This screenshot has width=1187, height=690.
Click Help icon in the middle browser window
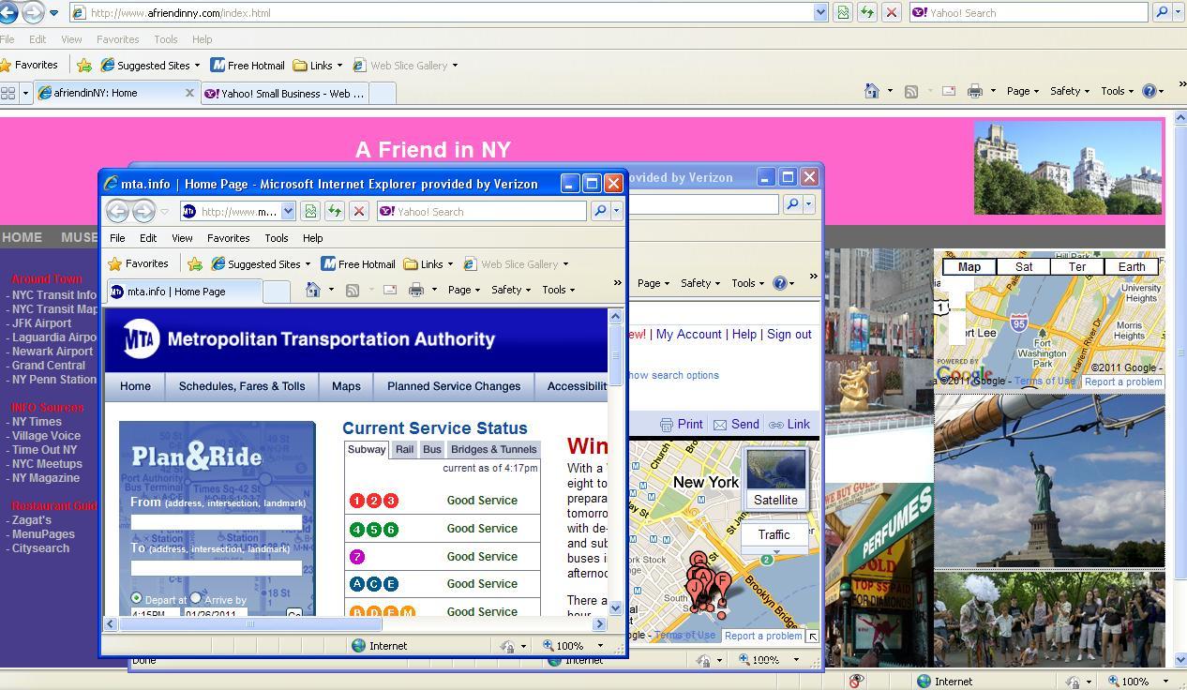[x=779, y=282]
